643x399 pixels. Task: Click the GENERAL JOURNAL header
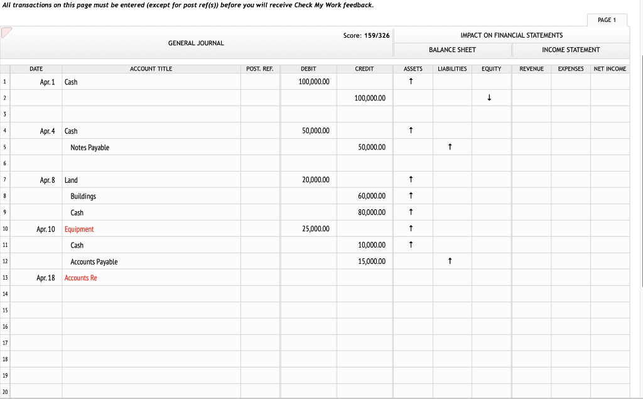[x=195, y=43]
